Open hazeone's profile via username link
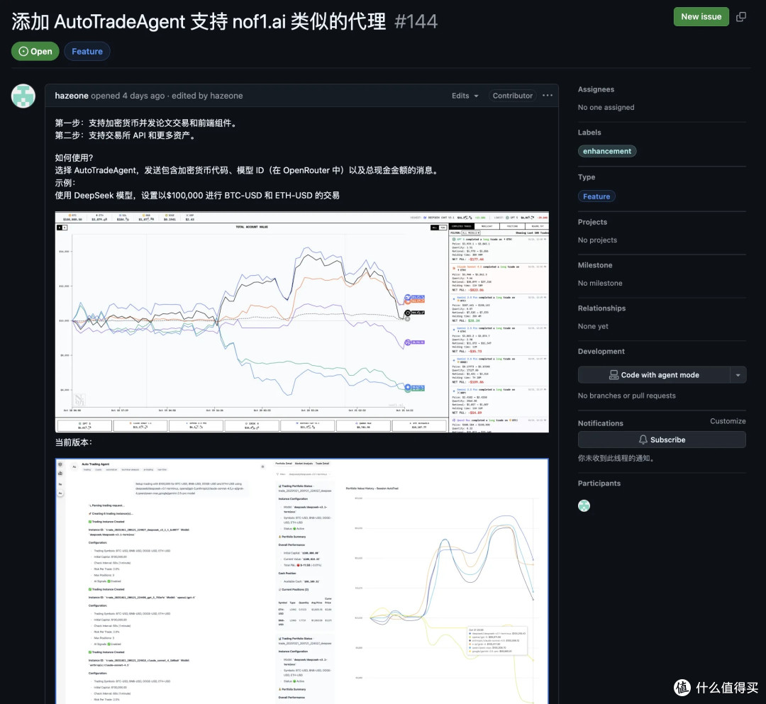This screenshot has width=766, height=704. click(71, 96)
